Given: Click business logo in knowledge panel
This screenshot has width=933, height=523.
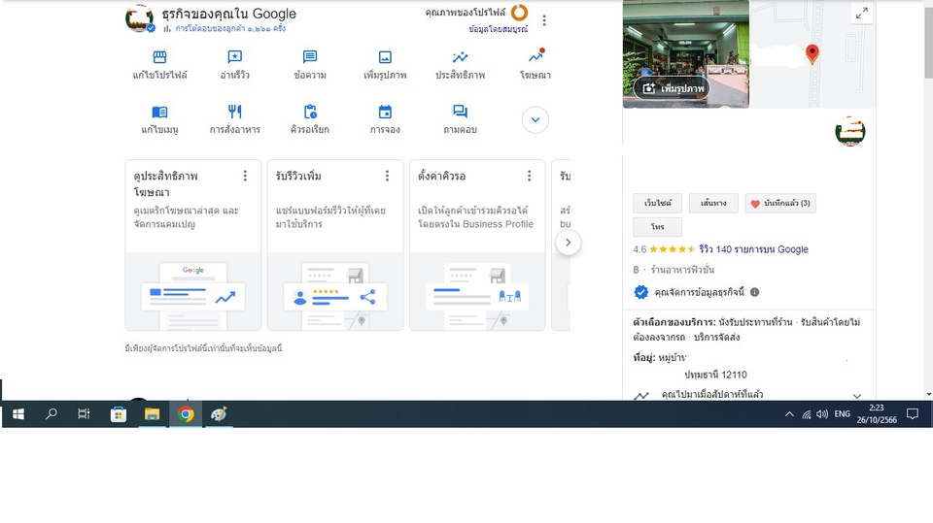Looking at the screenshot, I should pyautogui.click(x=849, y=131).
